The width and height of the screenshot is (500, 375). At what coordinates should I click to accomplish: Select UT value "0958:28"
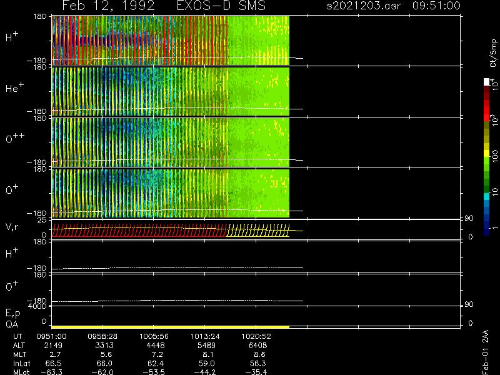tap(102, 336)
